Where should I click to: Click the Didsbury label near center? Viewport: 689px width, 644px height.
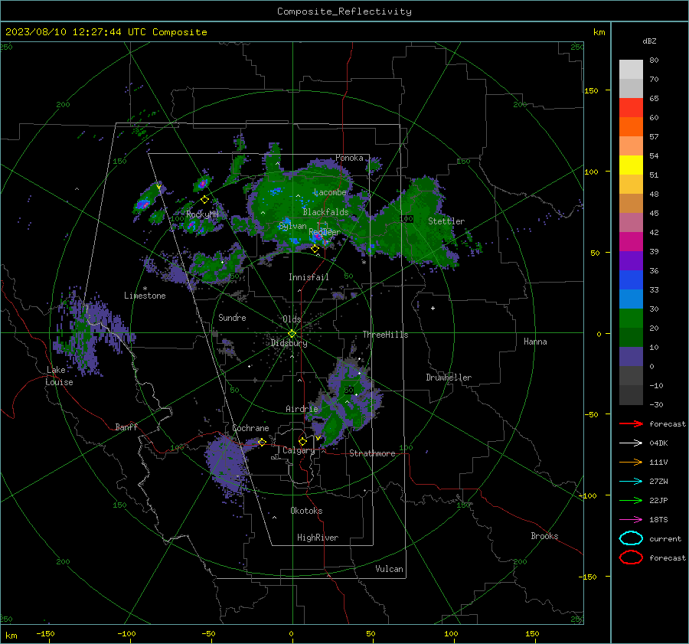[x=289, y=343]
